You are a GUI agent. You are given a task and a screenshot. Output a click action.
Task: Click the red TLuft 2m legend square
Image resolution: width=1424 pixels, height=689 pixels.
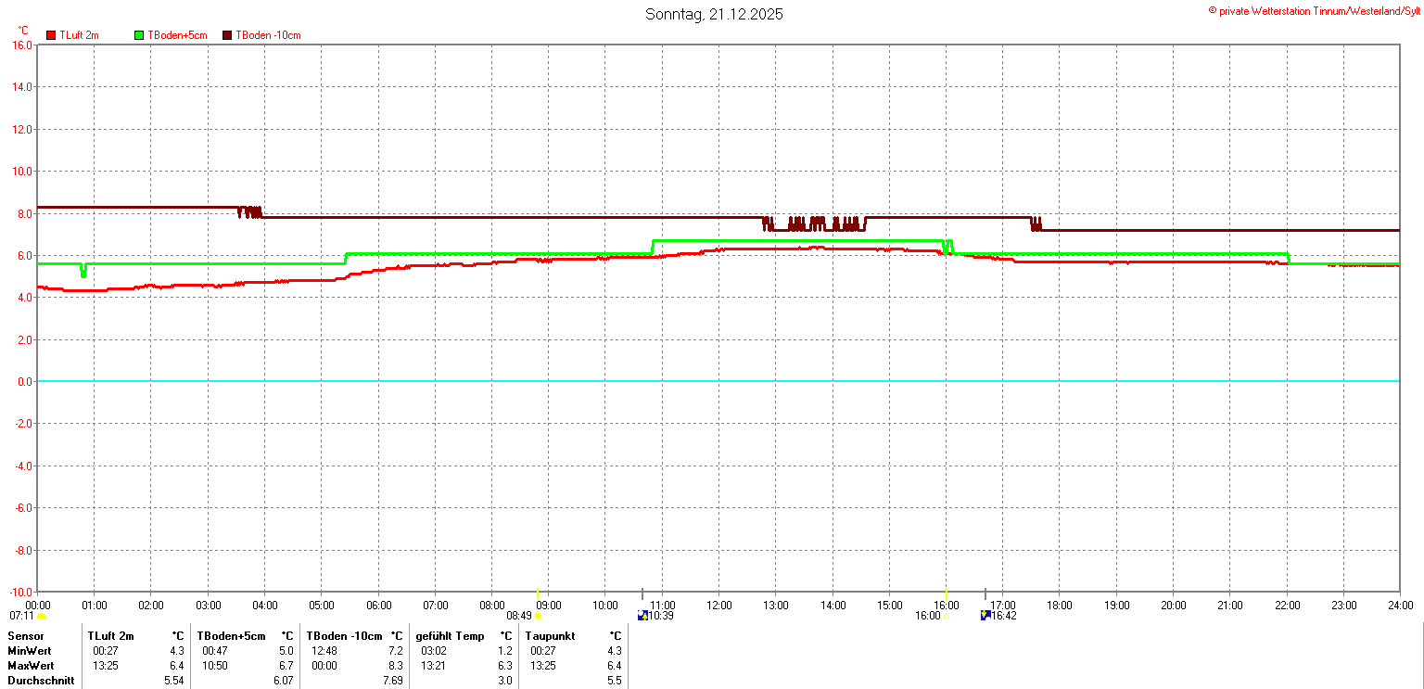pos(51,35)
